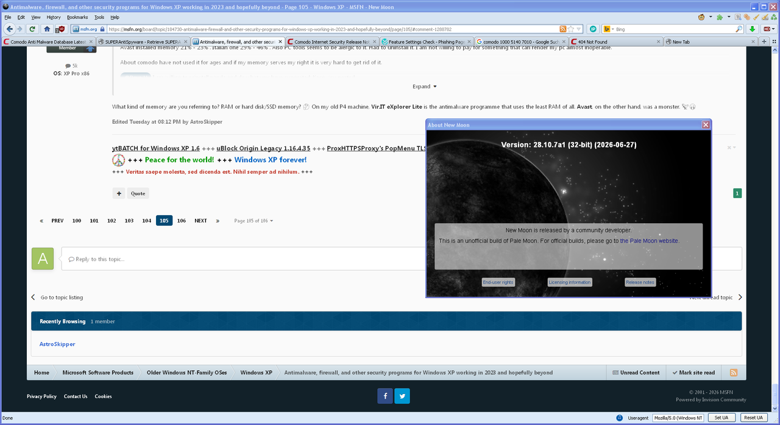The width and height of the screenshot is (780, 425).
Task: Open the Home page icon
Action: coord(47,29)
